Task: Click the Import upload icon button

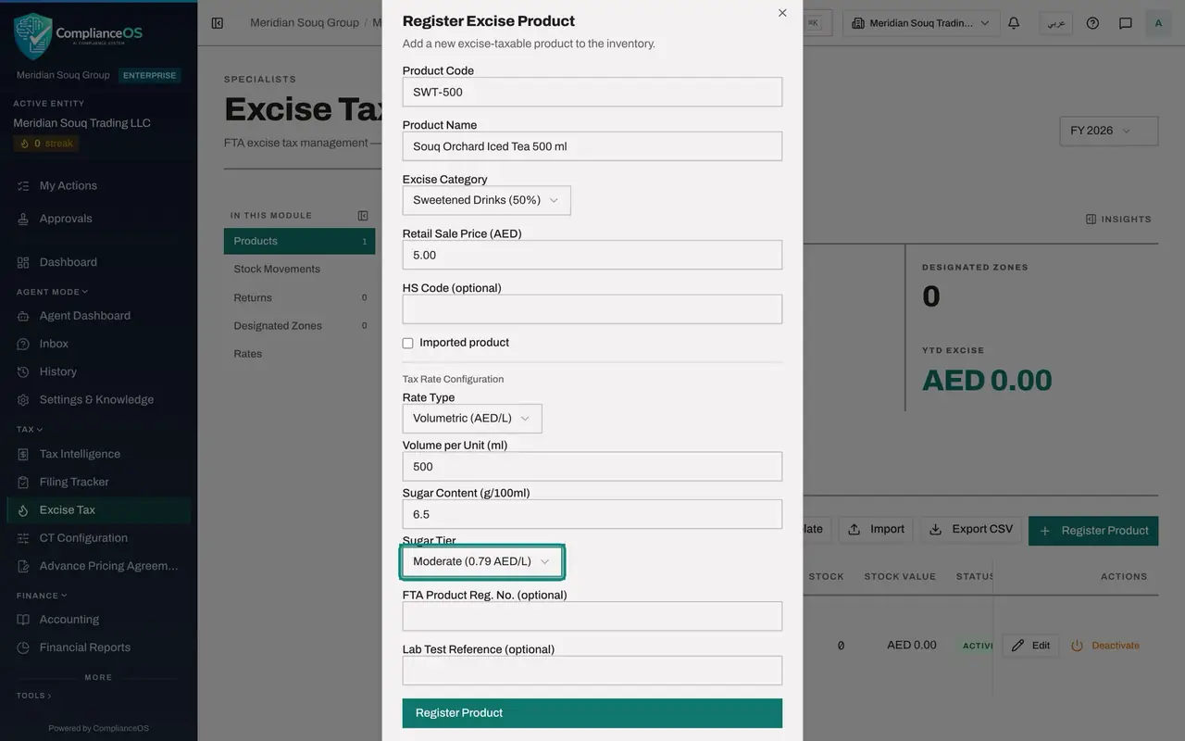Action: (x=854, y=530)
